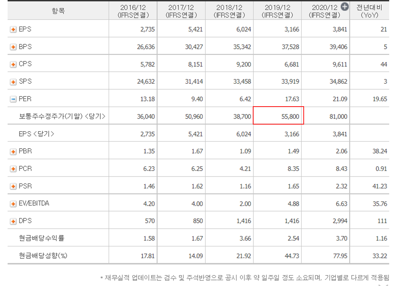Click the DPS YoY value 111

pyautogui.click(x=382, y=221)
